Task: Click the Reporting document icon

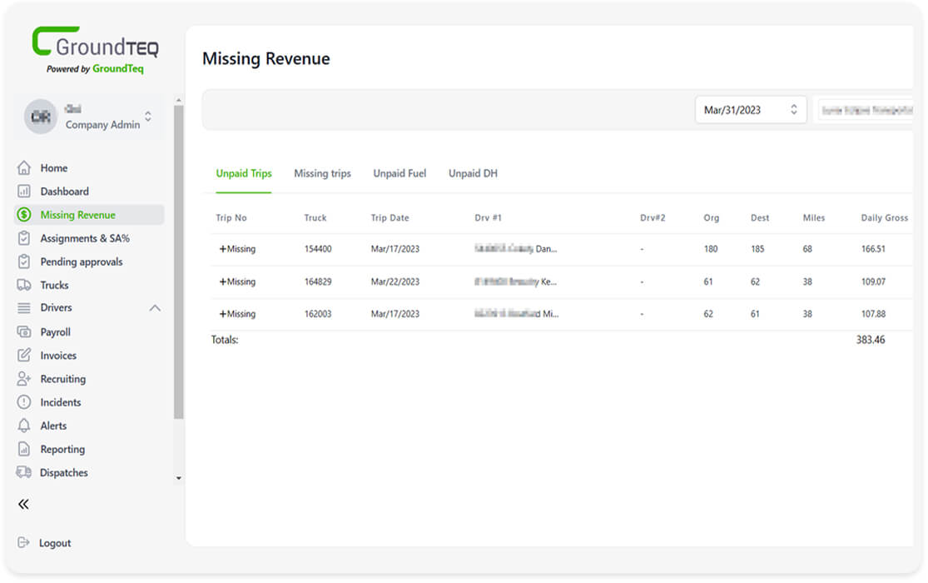Action: pyautogui.click(x=23, y=449)
